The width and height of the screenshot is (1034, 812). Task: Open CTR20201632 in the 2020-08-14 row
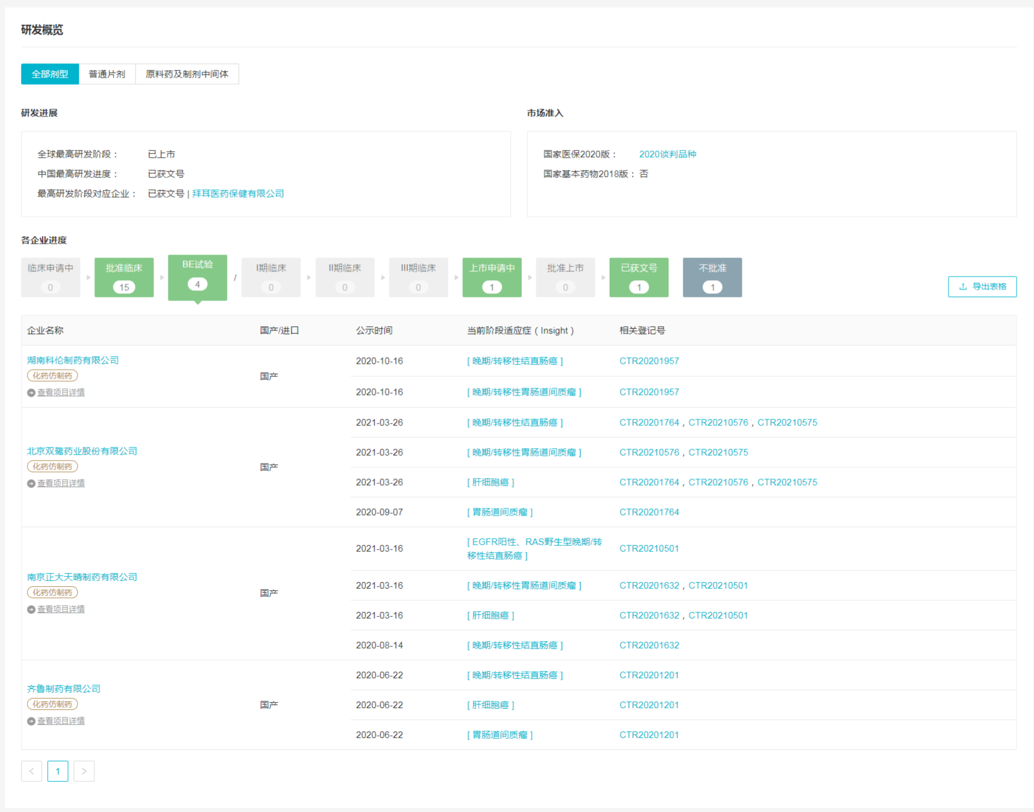tap(649, 645)
